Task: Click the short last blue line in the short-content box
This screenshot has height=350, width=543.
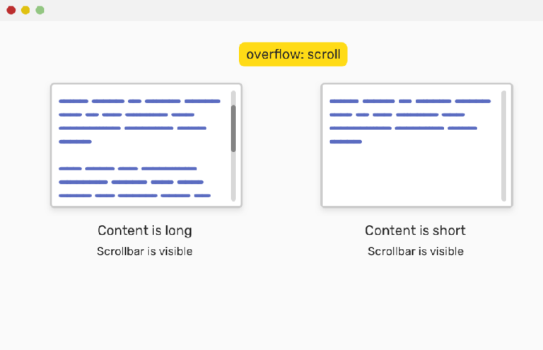Action: pyautogui.click(x=346, y=141)
